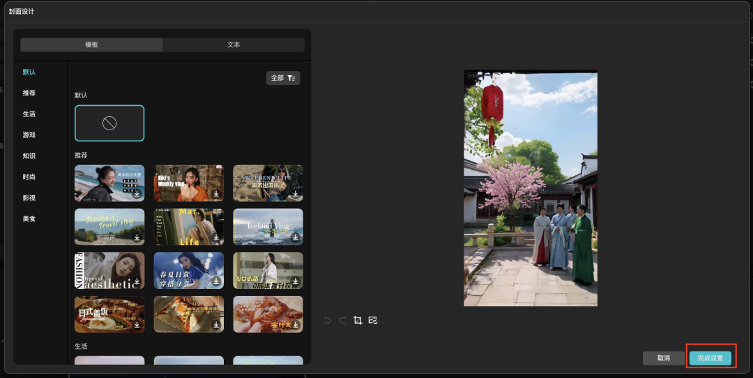
Task: Go to the 美食 category
Action: (29, 219)
